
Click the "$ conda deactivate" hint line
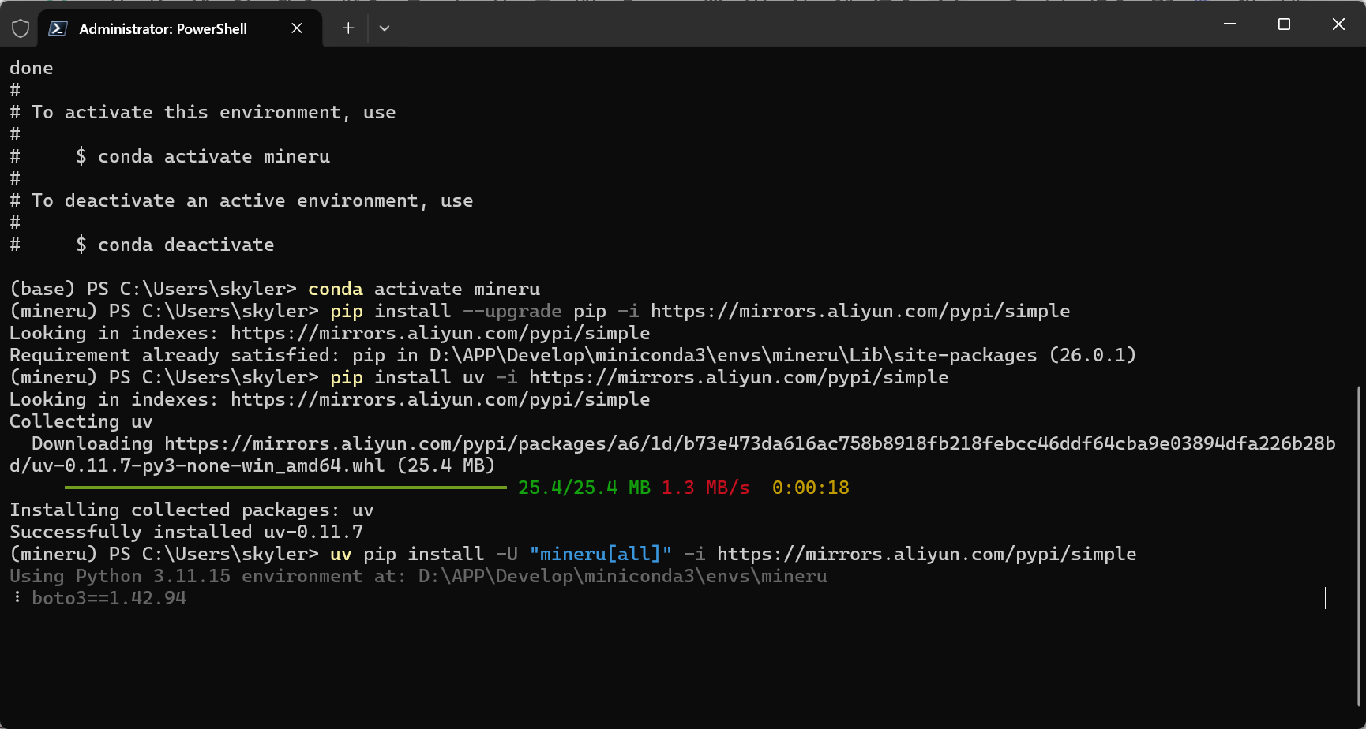[175, 245]
